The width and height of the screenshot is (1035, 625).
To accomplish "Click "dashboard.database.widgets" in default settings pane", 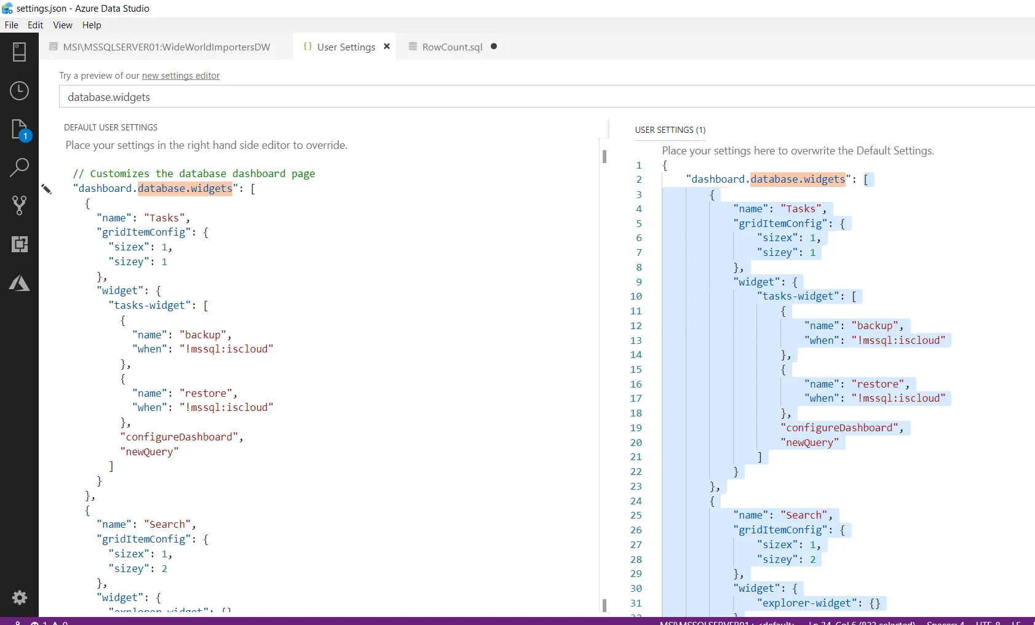I will tap(156, 188).
